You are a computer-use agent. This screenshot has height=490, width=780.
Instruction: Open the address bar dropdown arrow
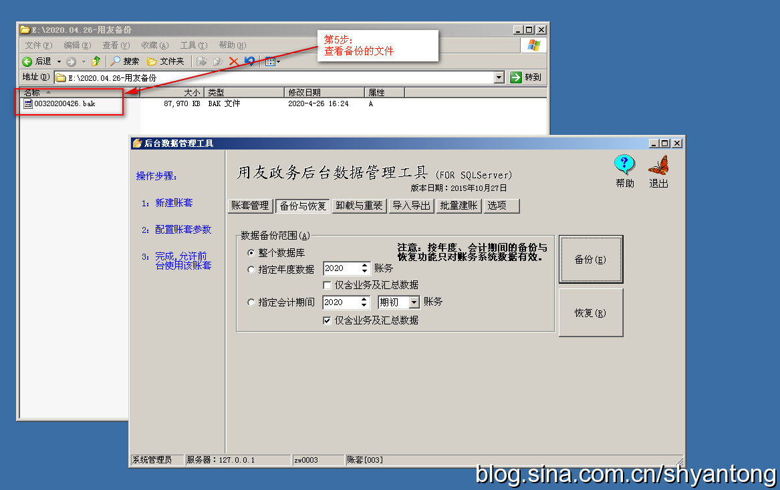click(499, 77)
